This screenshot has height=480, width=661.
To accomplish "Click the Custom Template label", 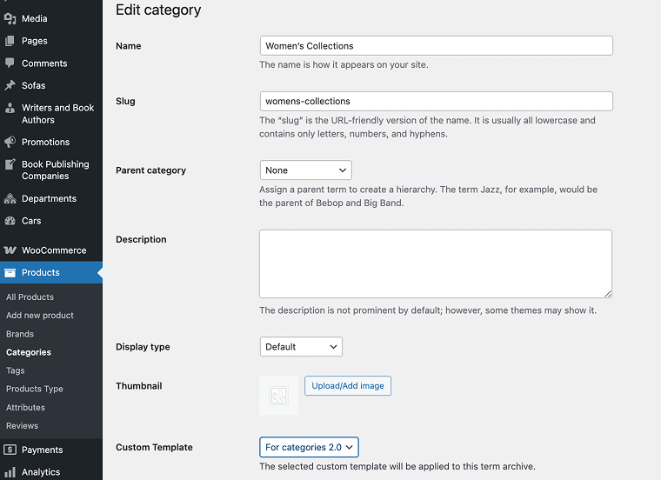I will pos(154,447).
